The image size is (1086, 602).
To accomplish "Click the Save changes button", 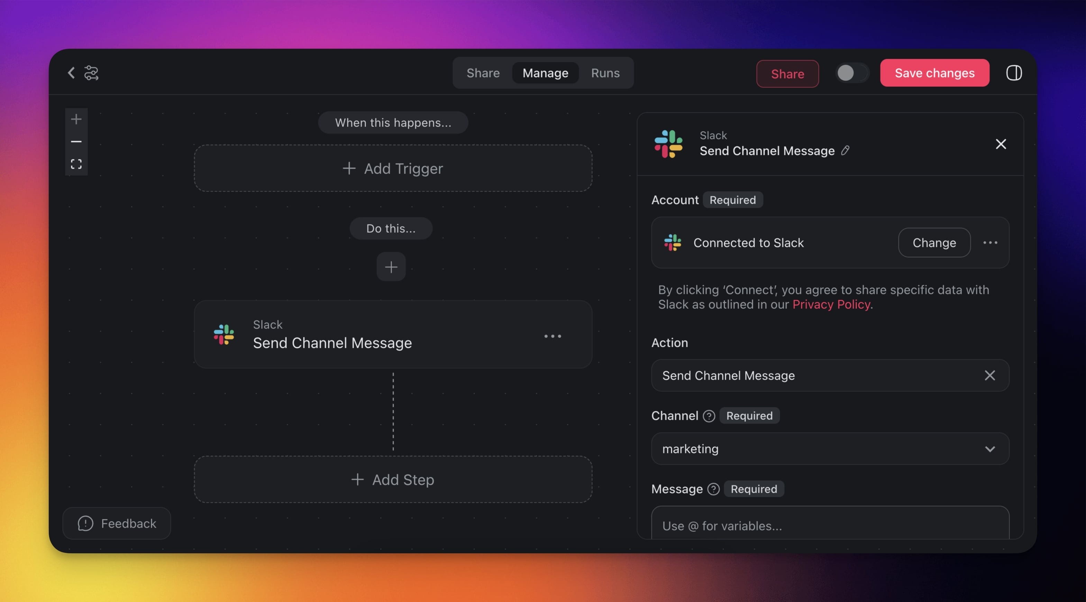I will click(934, 73).
